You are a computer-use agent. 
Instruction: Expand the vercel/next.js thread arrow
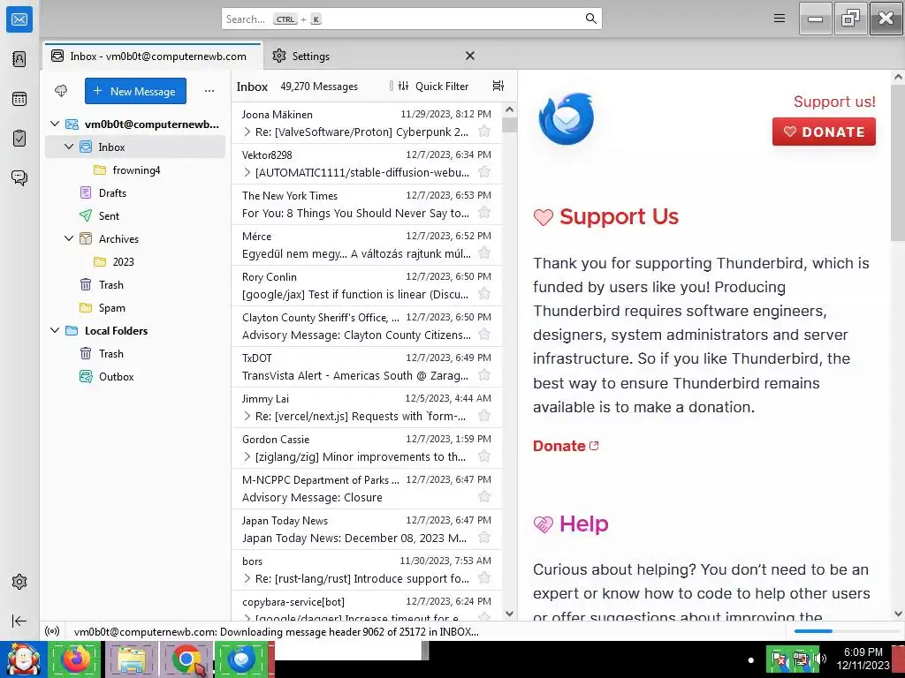pyautogui.click(x=247, y=417)
